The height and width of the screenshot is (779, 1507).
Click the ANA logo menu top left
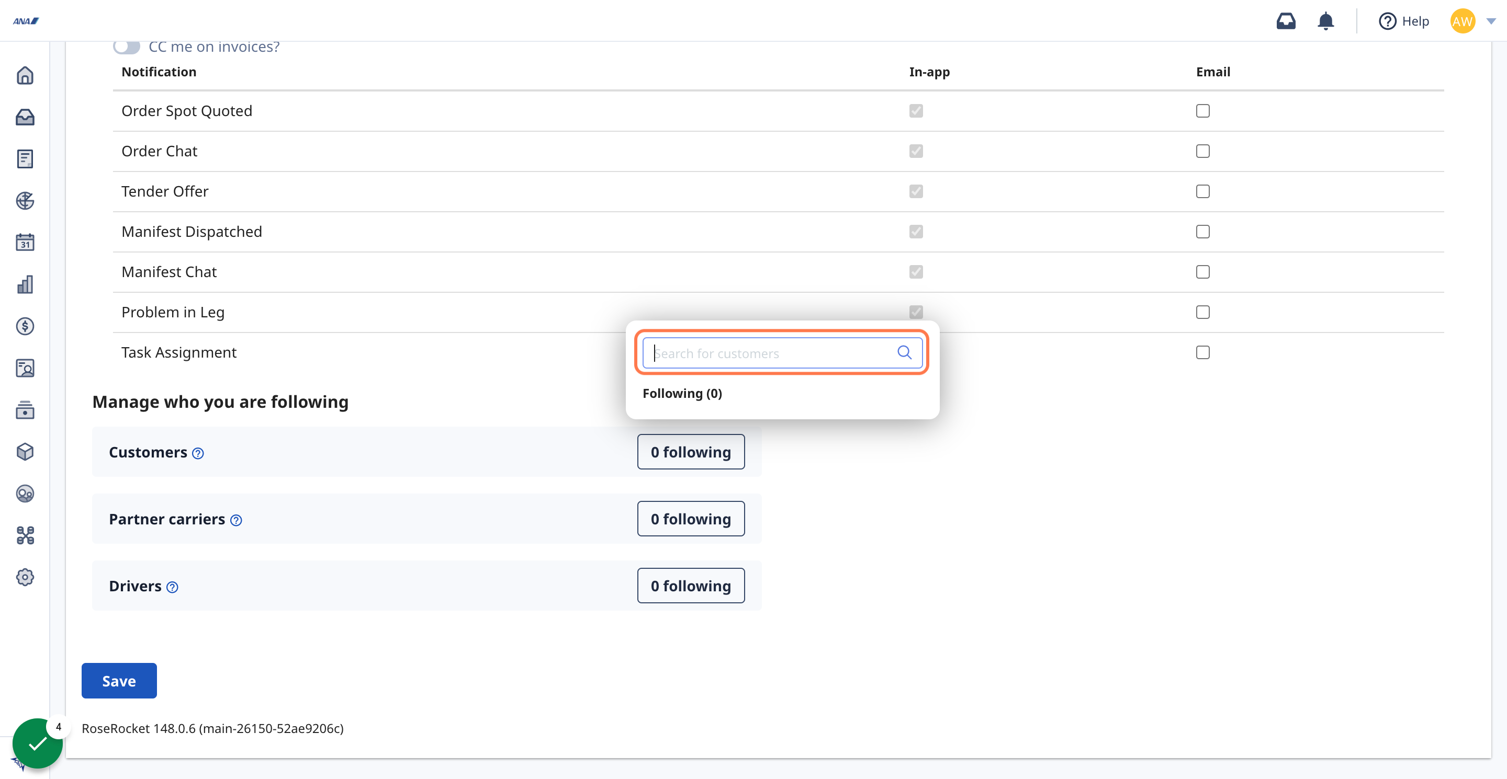tap(27, 20)
